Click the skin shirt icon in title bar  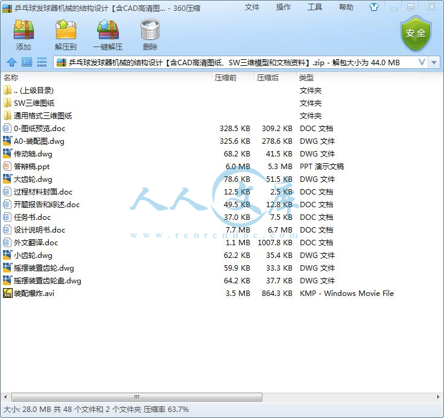[374, 7]
